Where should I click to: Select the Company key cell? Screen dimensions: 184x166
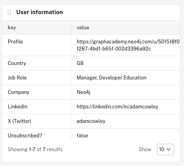coord(36,92)
